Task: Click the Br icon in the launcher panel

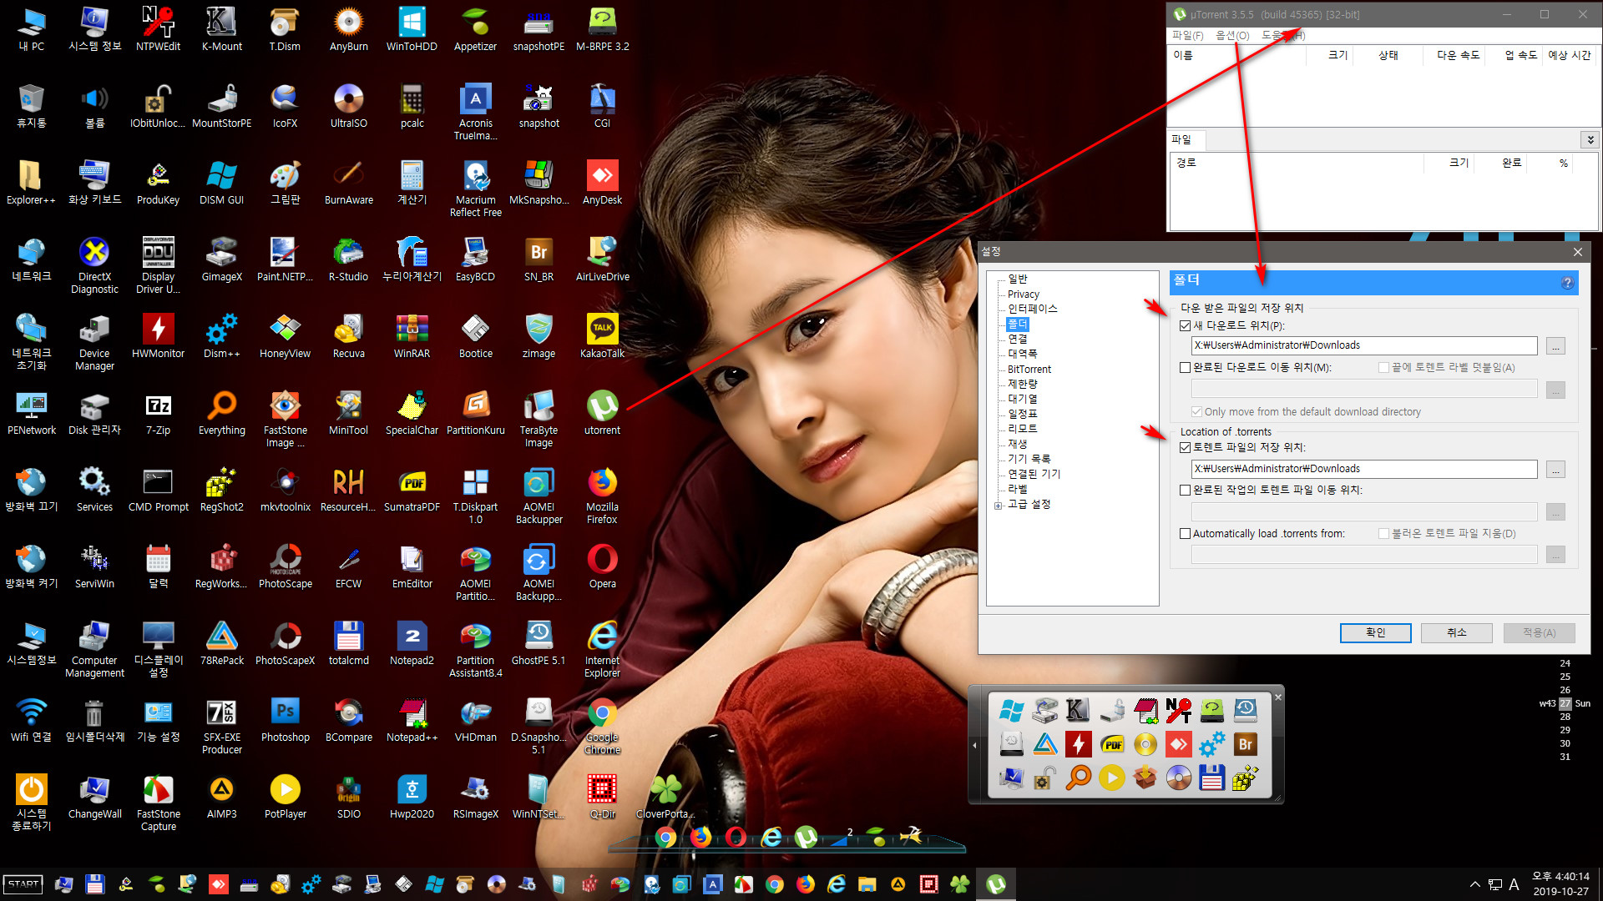Action: 1245,744
